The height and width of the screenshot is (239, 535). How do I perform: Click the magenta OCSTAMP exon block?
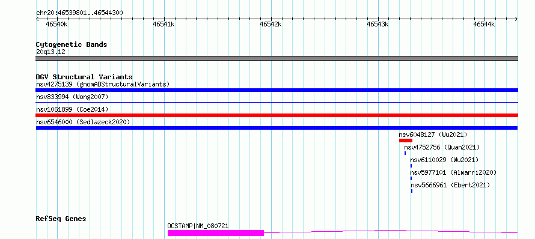click(216, 233)
